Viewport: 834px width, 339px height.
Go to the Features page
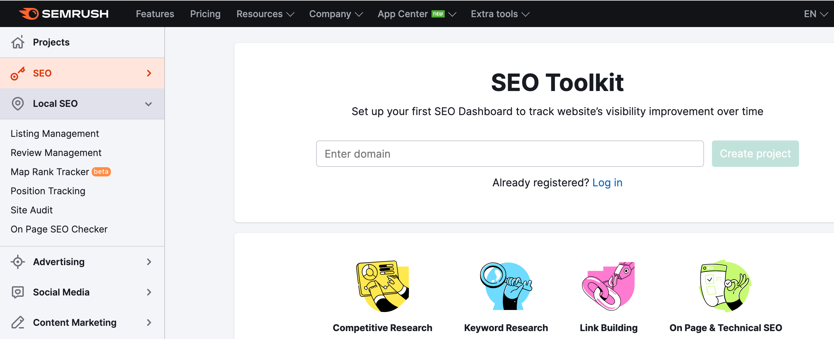[155, 14]
